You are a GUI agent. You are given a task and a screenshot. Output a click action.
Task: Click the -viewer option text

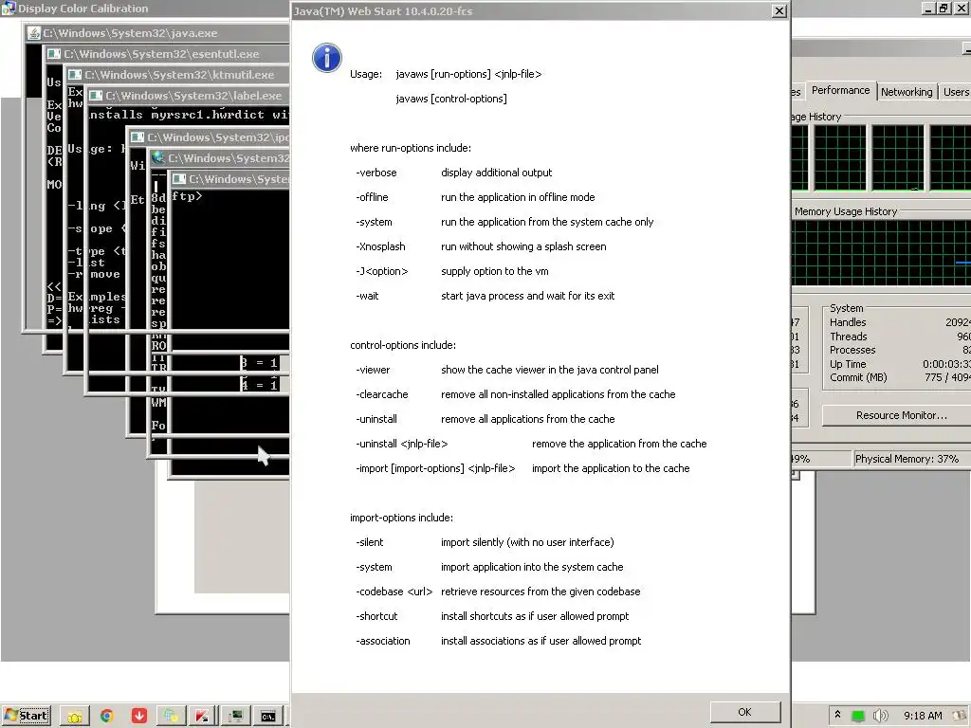pos(373,370)
